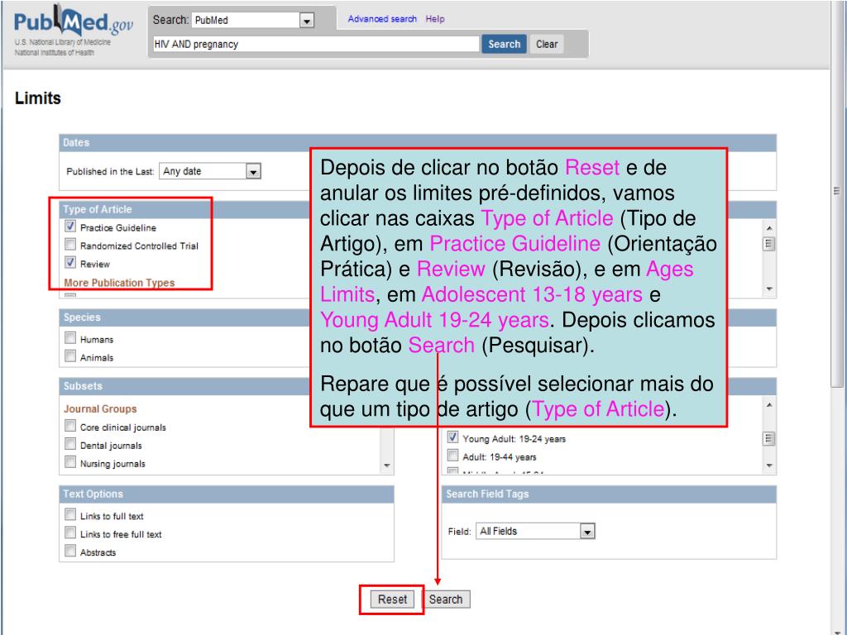
Task: Click the page's vertical scrollbar thumb
Action: point(837,193)
